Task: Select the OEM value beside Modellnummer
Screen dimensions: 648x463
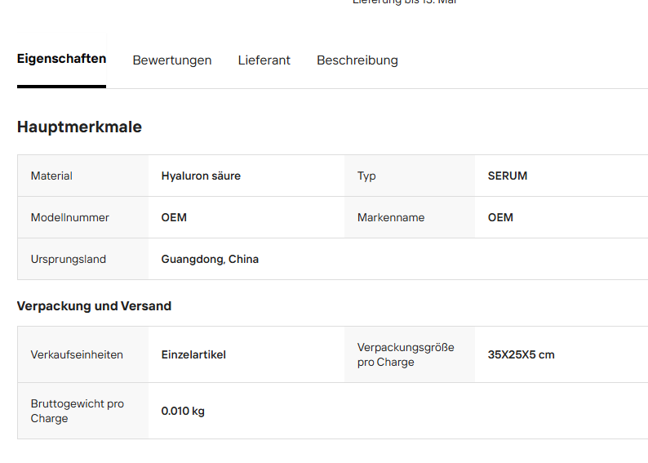Action: point(174,218)
